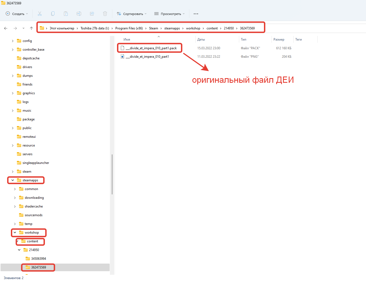Select the 345063994 folder
This screenshot has height=281, width=366.
tap(39, 259)
